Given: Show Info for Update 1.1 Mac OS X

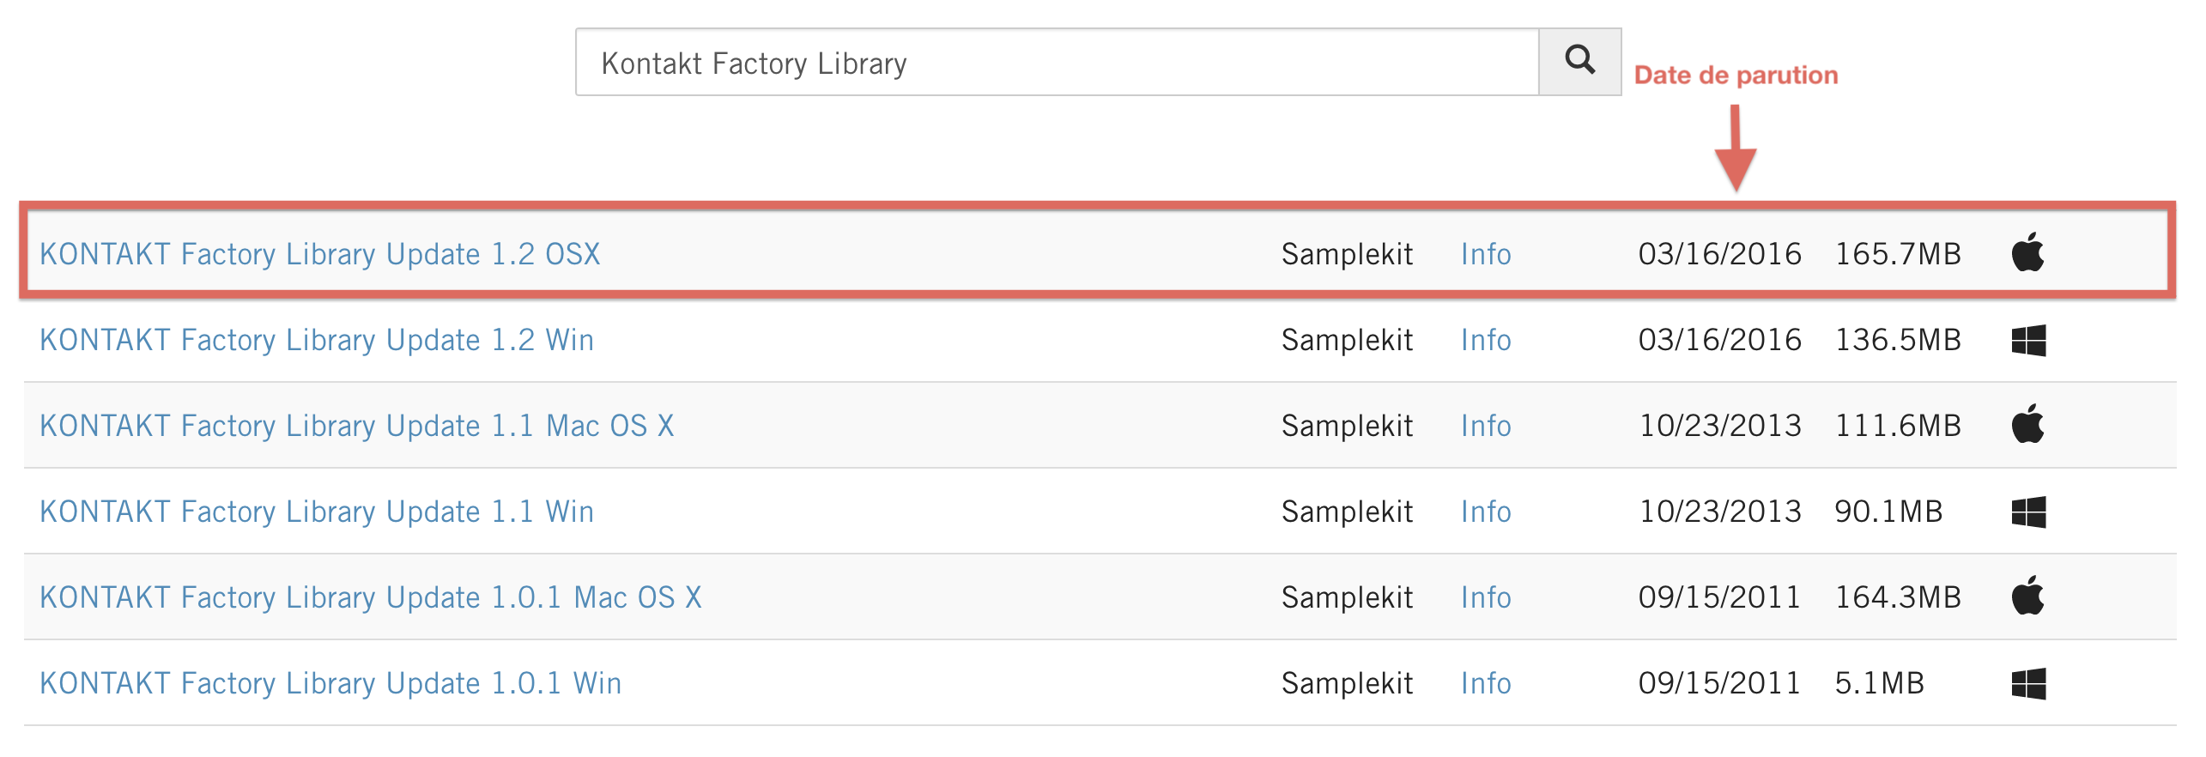Looking at the screenshot, I should click(x=1486, y=426).
